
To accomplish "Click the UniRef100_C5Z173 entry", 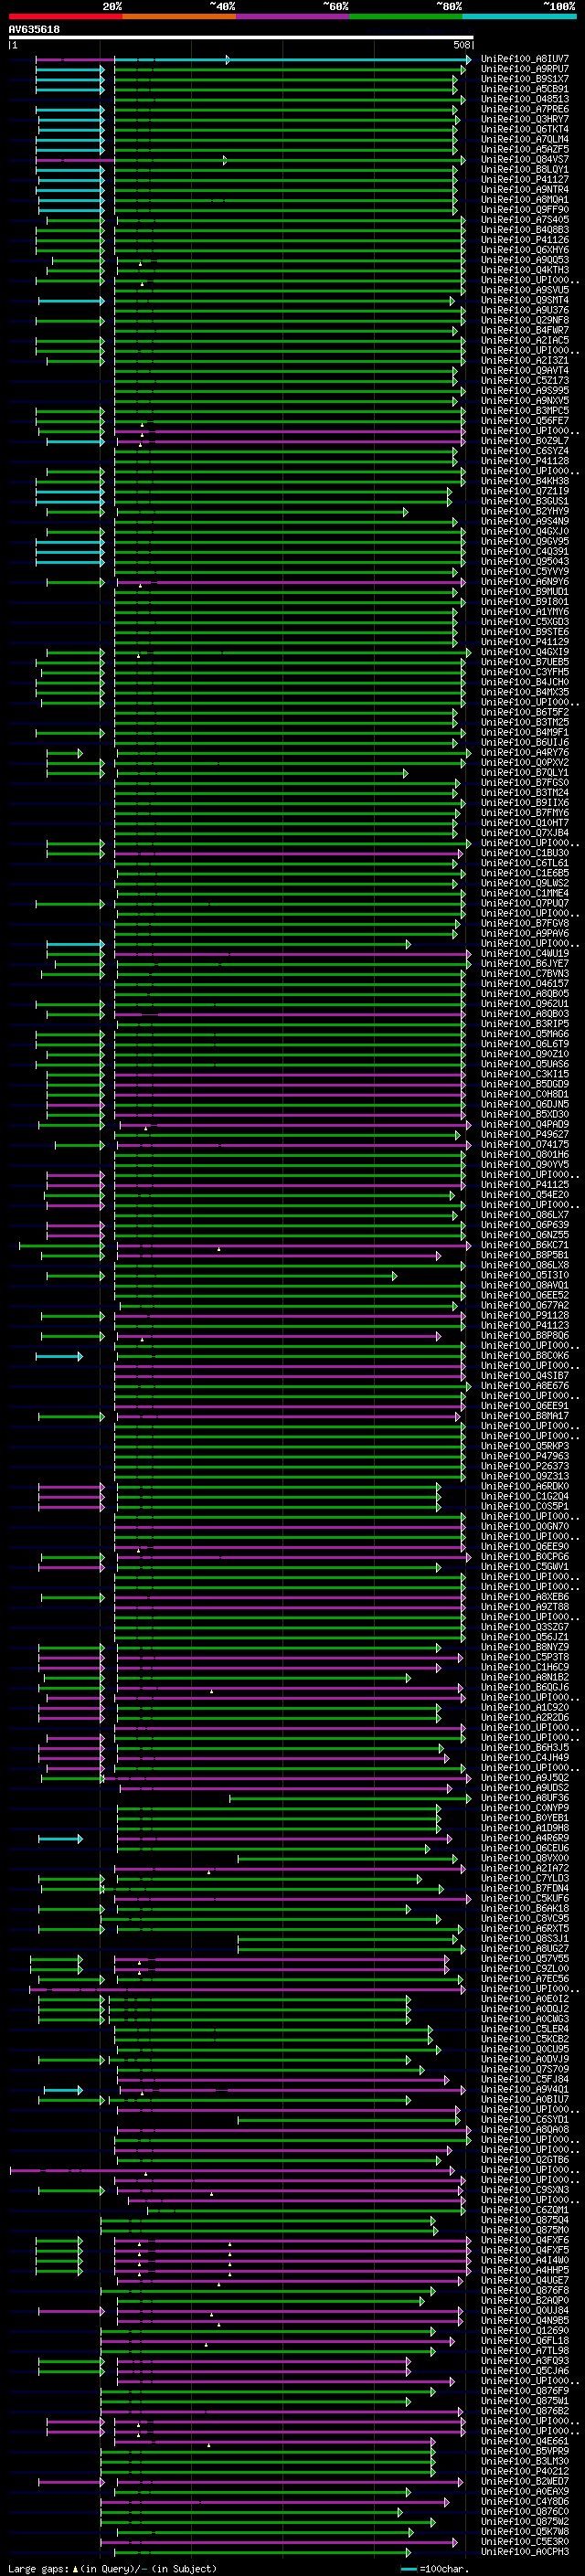I will pyautogui.click(x=525, y=381).
